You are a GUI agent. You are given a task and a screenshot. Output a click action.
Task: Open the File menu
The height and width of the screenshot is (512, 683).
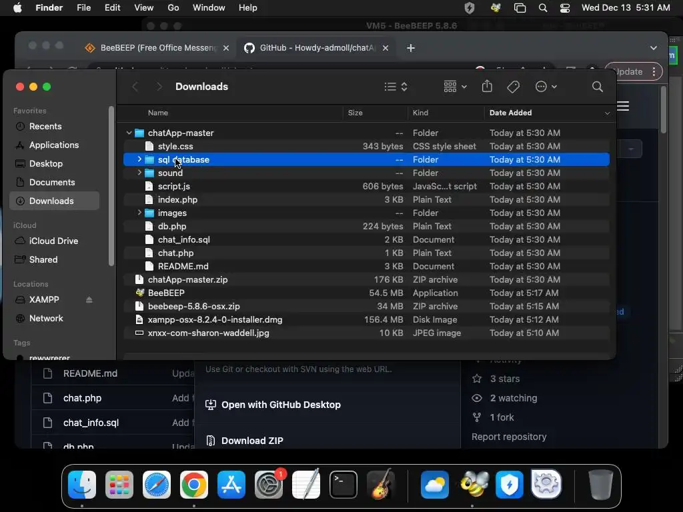tap(83, 8)
